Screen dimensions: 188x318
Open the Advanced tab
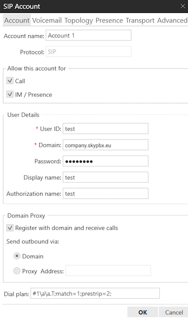(x=172, y=20)
